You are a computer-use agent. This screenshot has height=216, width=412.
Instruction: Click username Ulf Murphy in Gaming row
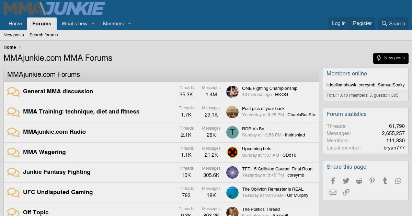pyautogui.click(x=298, y=195)
